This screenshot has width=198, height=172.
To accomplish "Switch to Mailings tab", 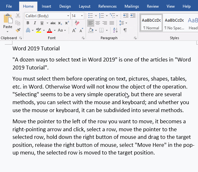I will point(132,6).
